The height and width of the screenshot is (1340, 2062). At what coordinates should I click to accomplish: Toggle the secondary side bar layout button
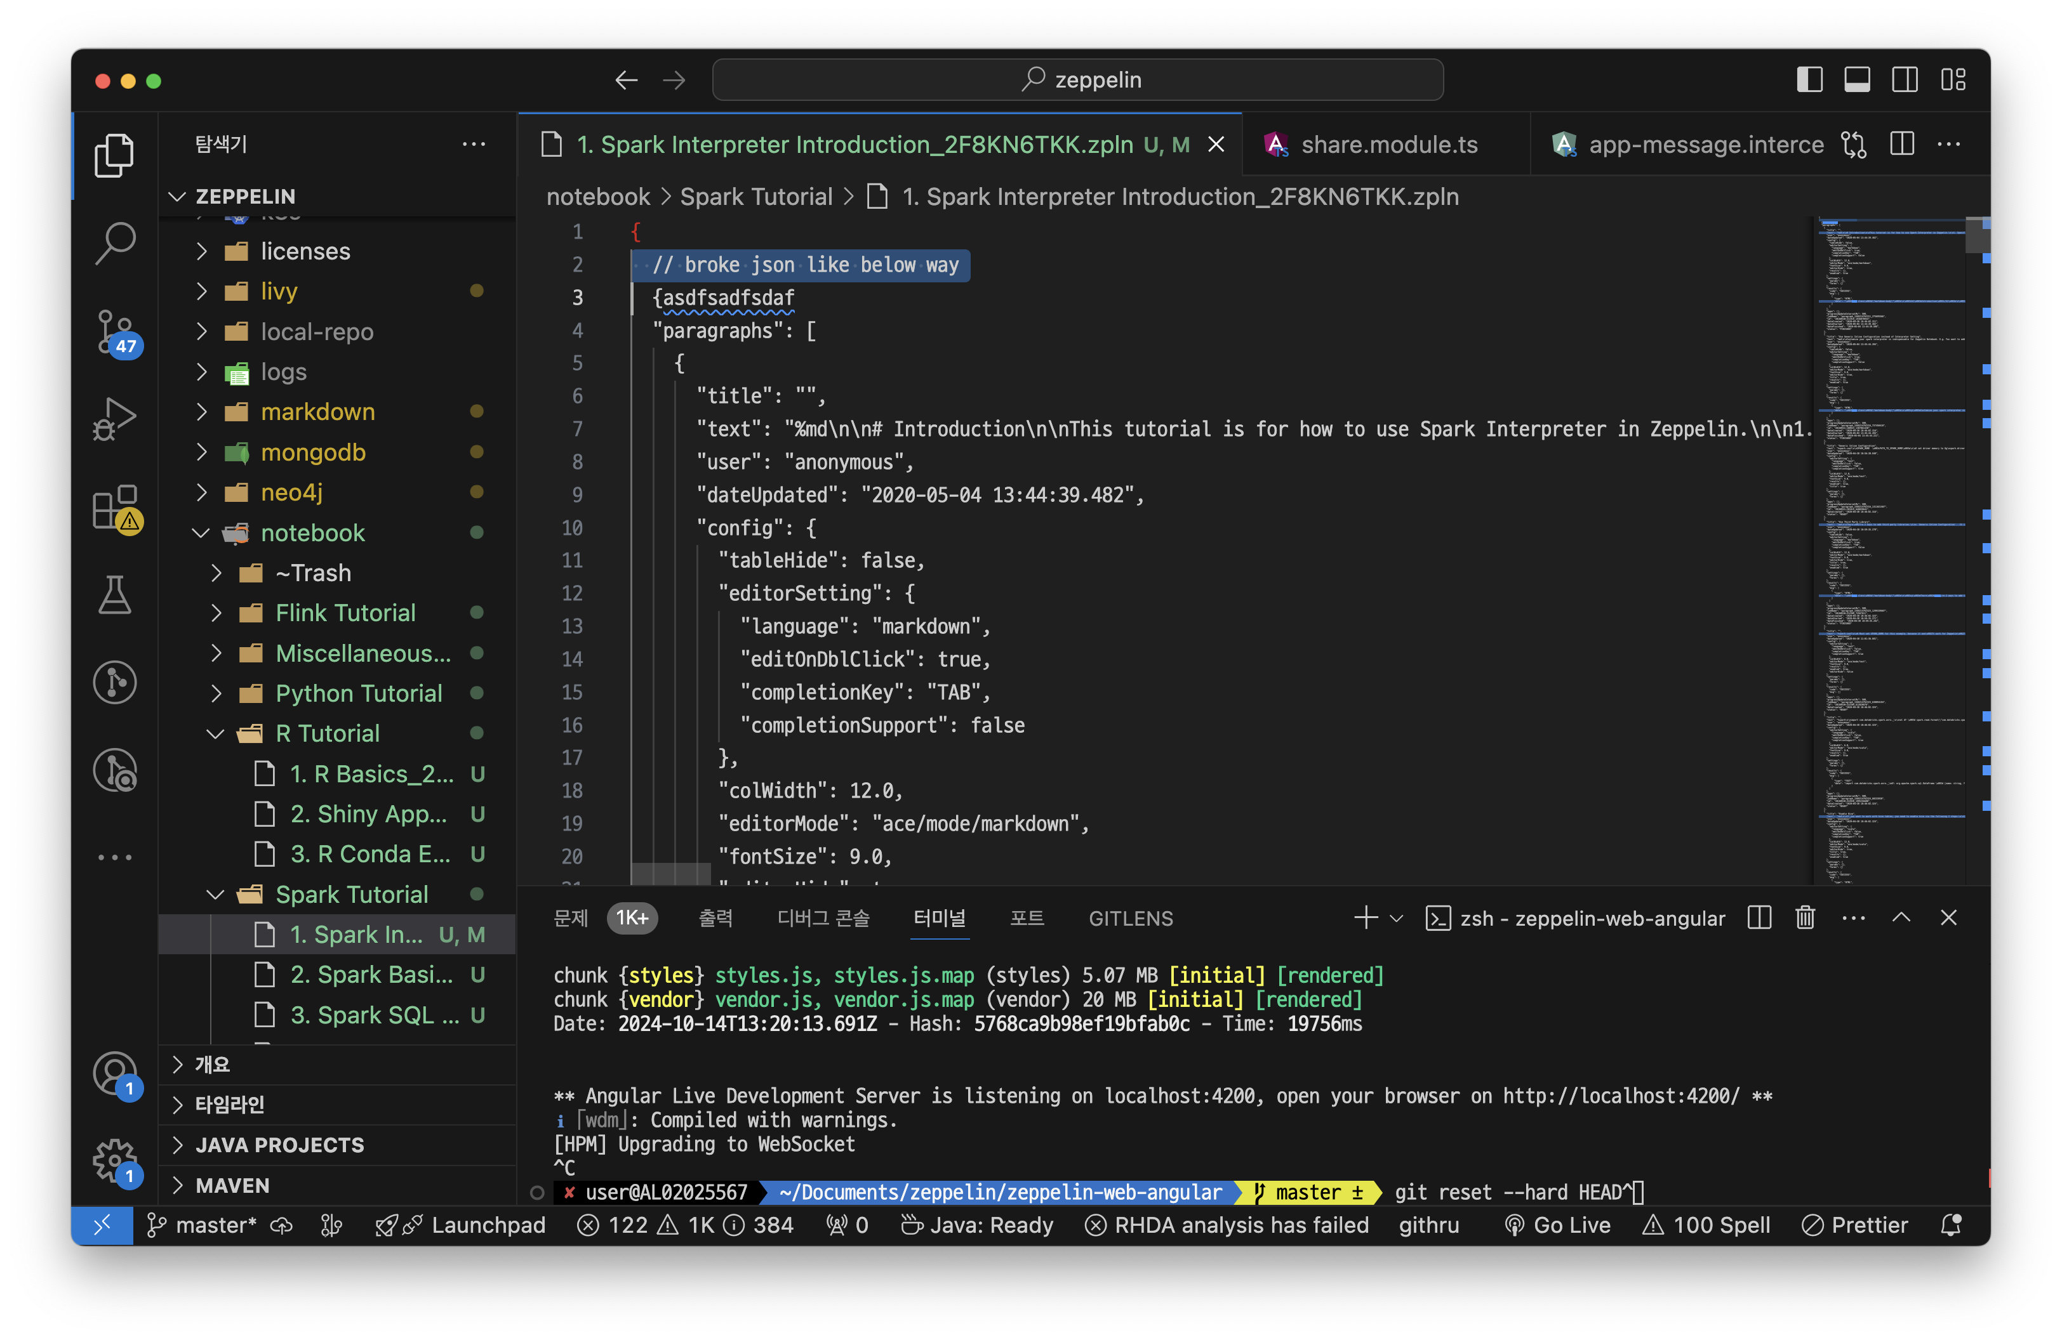1905,81
